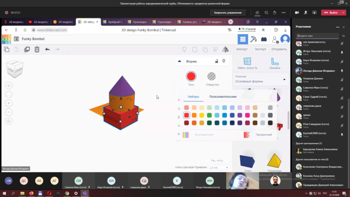Select the Линейка ruler tool
Viewport: 350px width, 197px height.
[x=275, y=63]
